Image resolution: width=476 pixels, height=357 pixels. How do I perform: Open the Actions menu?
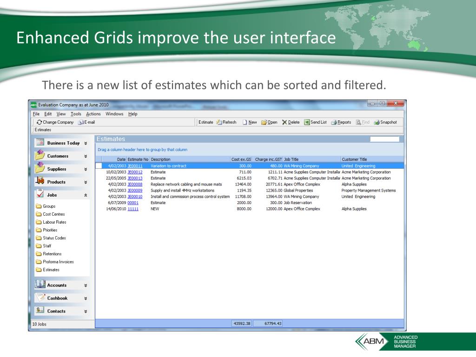pos(93,114)
